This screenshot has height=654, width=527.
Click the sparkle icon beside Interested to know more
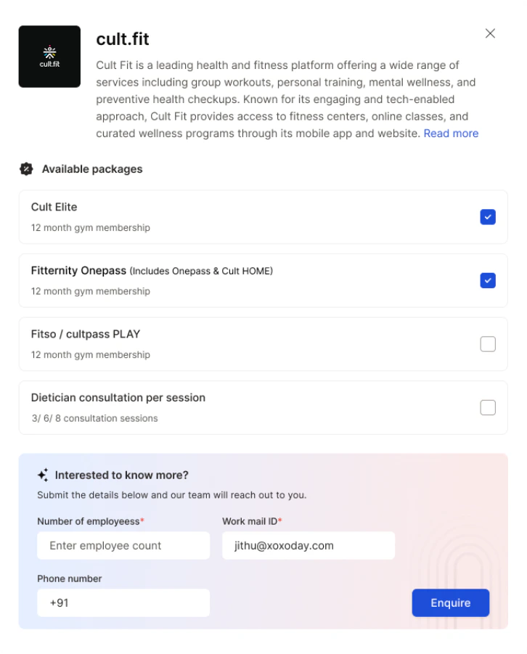[43, 475]
